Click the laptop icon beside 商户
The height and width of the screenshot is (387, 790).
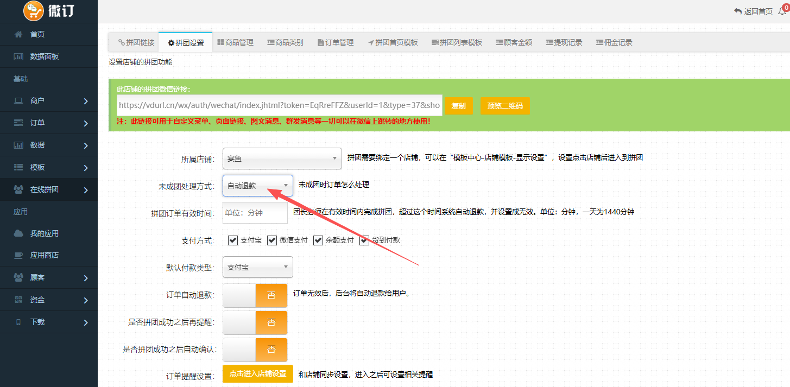(18, 100)
